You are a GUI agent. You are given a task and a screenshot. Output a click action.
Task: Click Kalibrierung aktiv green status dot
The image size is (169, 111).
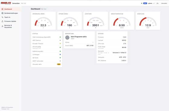[60, 51]
